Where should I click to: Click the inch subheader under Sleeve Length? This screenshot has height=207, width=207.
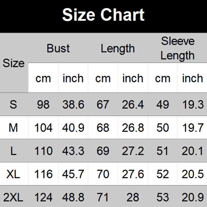[x=193, y=78]
